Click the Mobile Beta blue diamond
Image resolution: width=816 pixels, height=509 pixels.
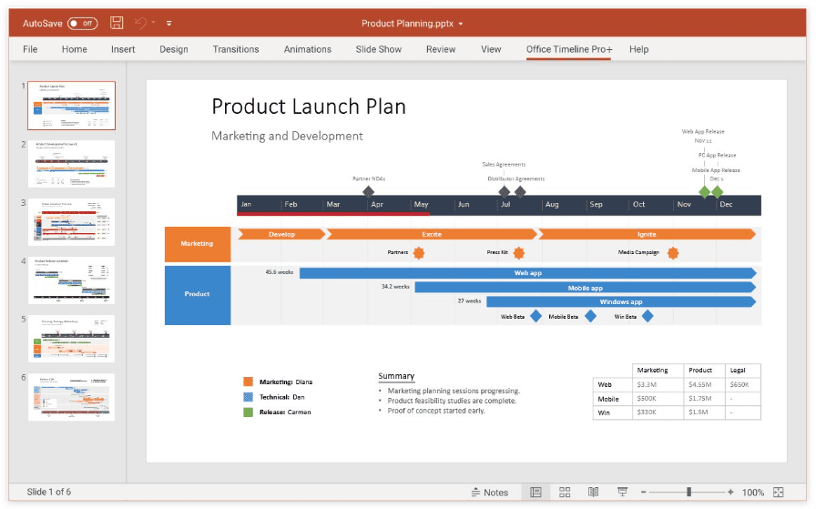coord(590,316)
